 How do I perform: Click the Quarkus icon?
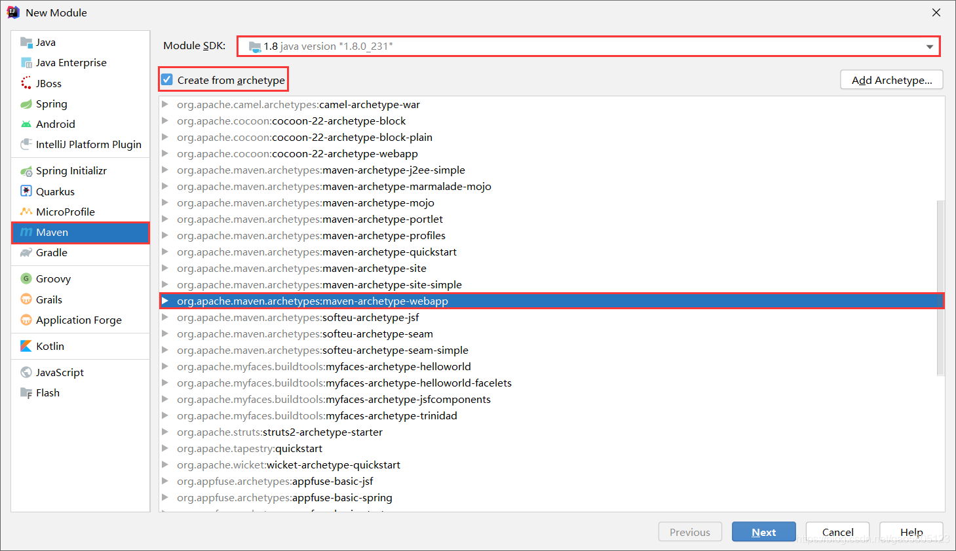tap(26, 191)
